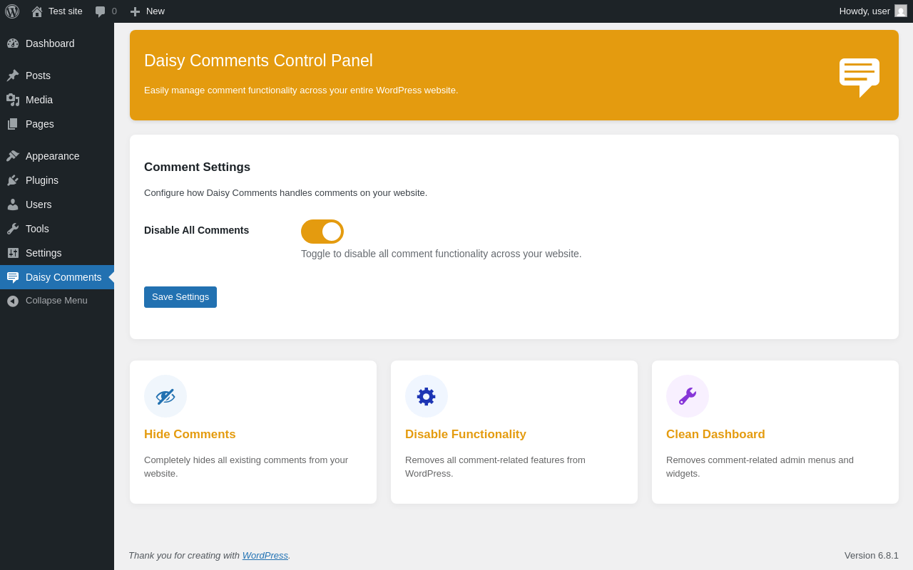
Task: Click the Hide Comments eye icon
Action: coord(165,396)
